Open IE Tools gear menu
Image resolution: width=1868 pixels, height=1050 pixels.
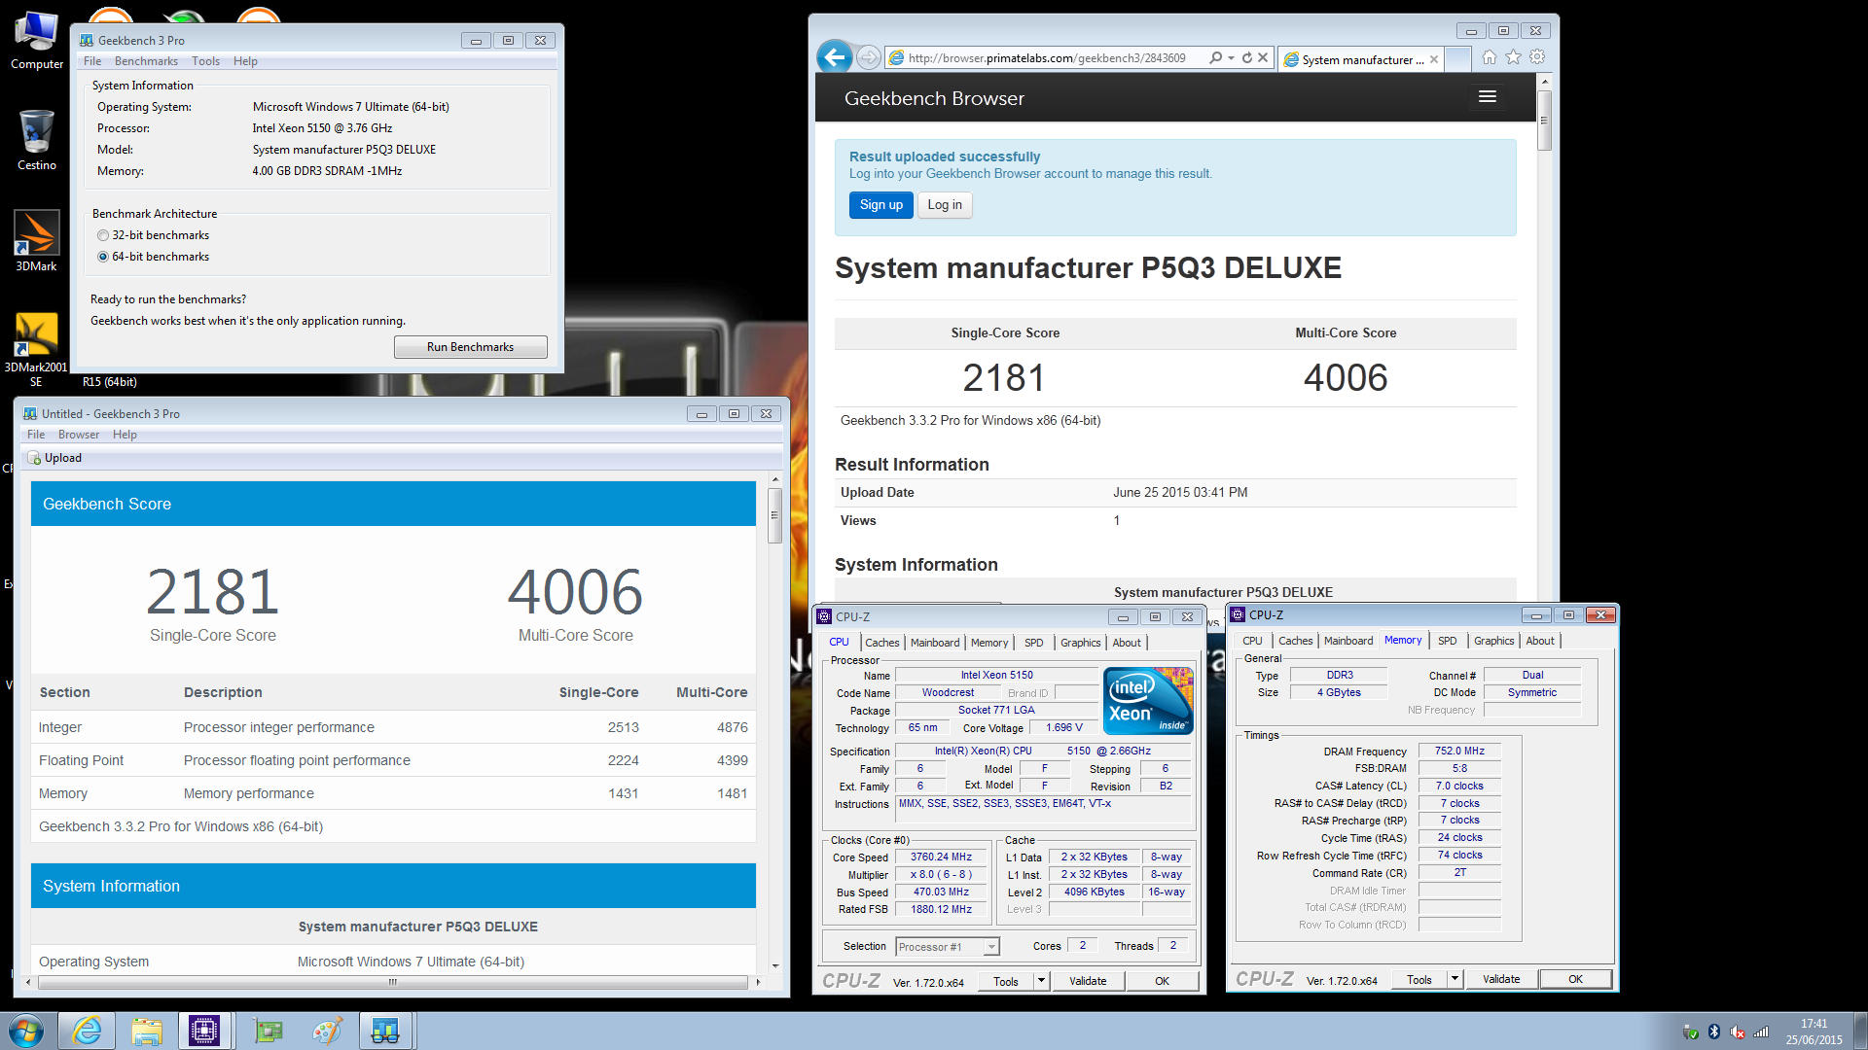coord(1537,57)
